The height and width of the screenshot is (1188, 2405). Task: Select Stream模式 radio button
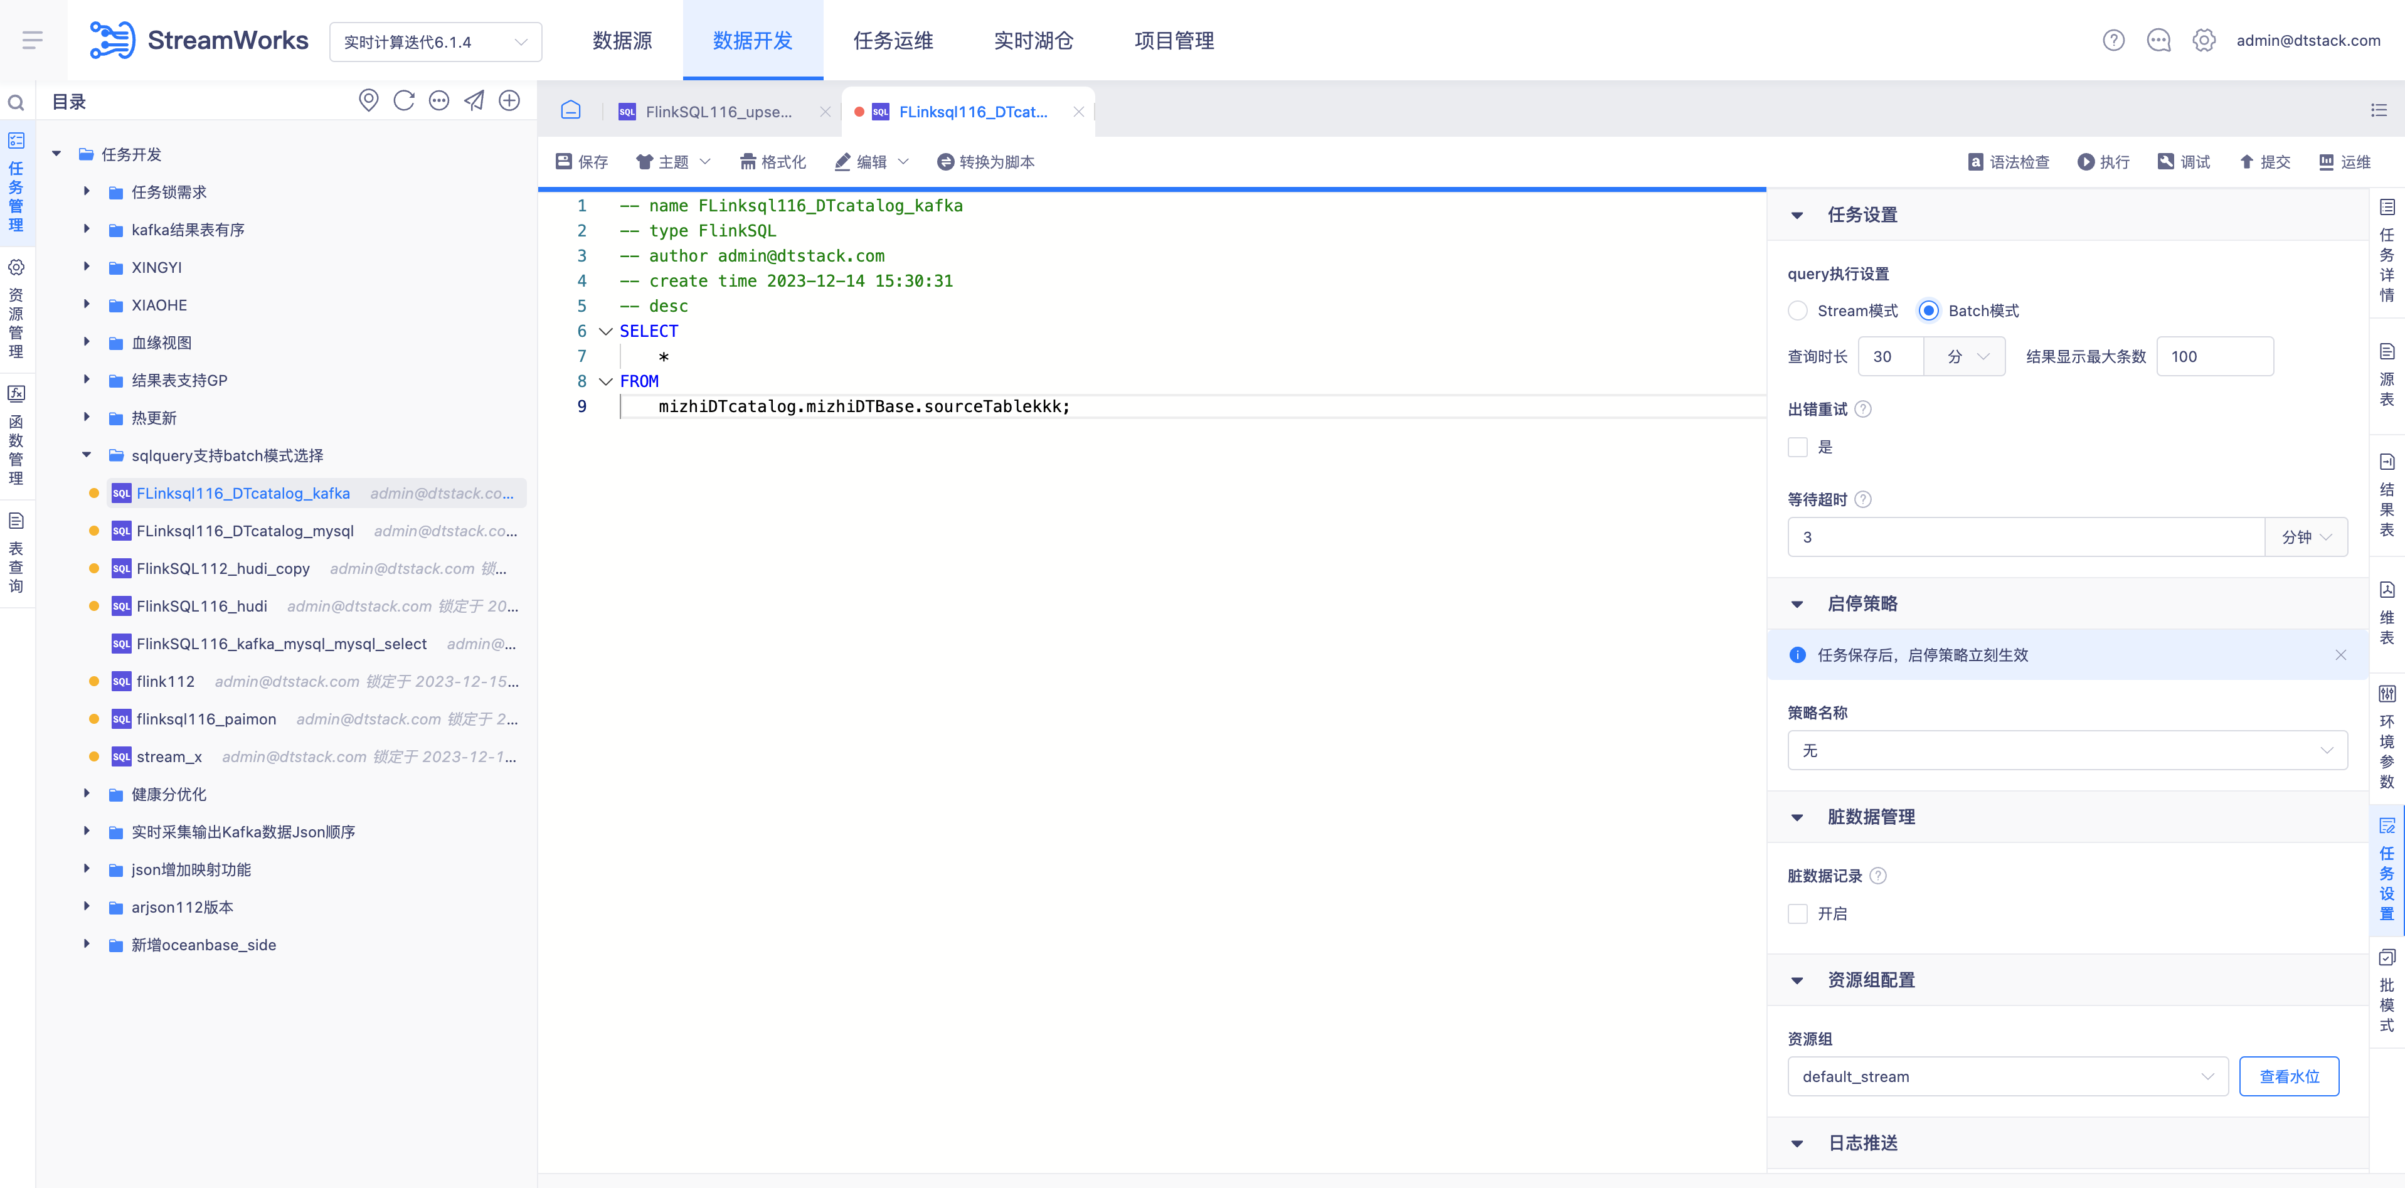(x=1797, y=310)
